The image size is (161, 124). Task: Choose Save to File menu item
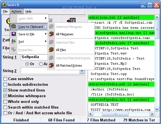point(29,34)
